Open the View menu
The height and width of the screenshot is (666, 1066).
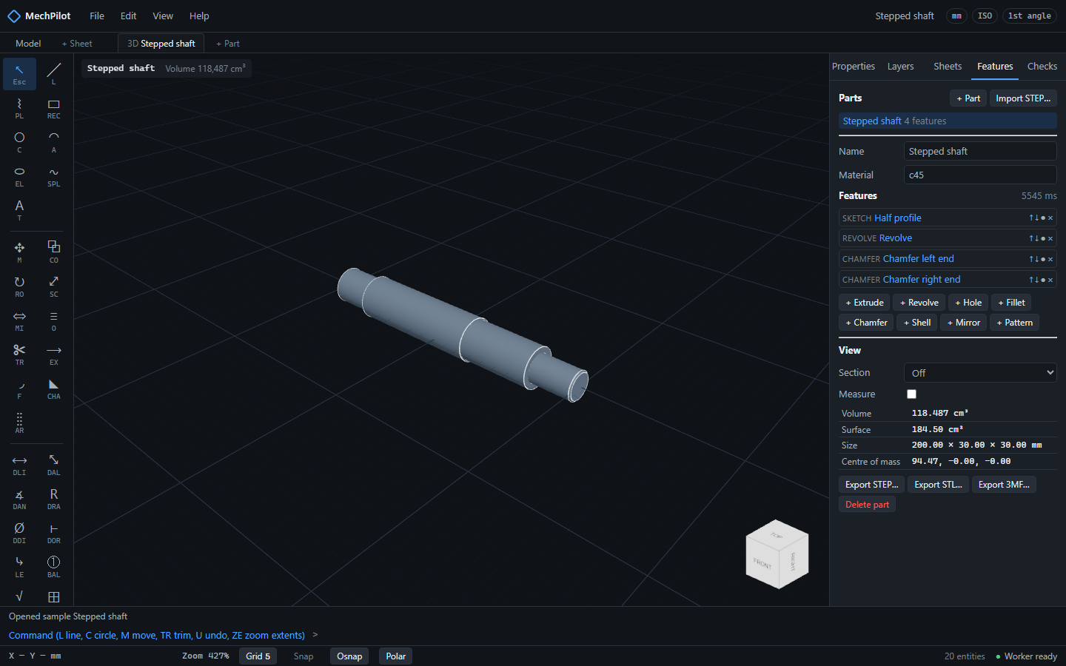click(163, 16)
